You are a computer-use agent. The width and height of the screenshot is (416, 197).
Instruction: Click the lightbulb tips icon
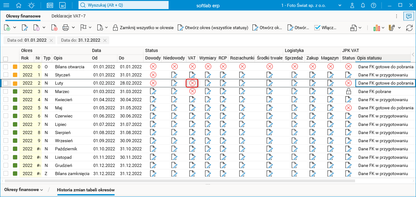click(x=31, y=5)
